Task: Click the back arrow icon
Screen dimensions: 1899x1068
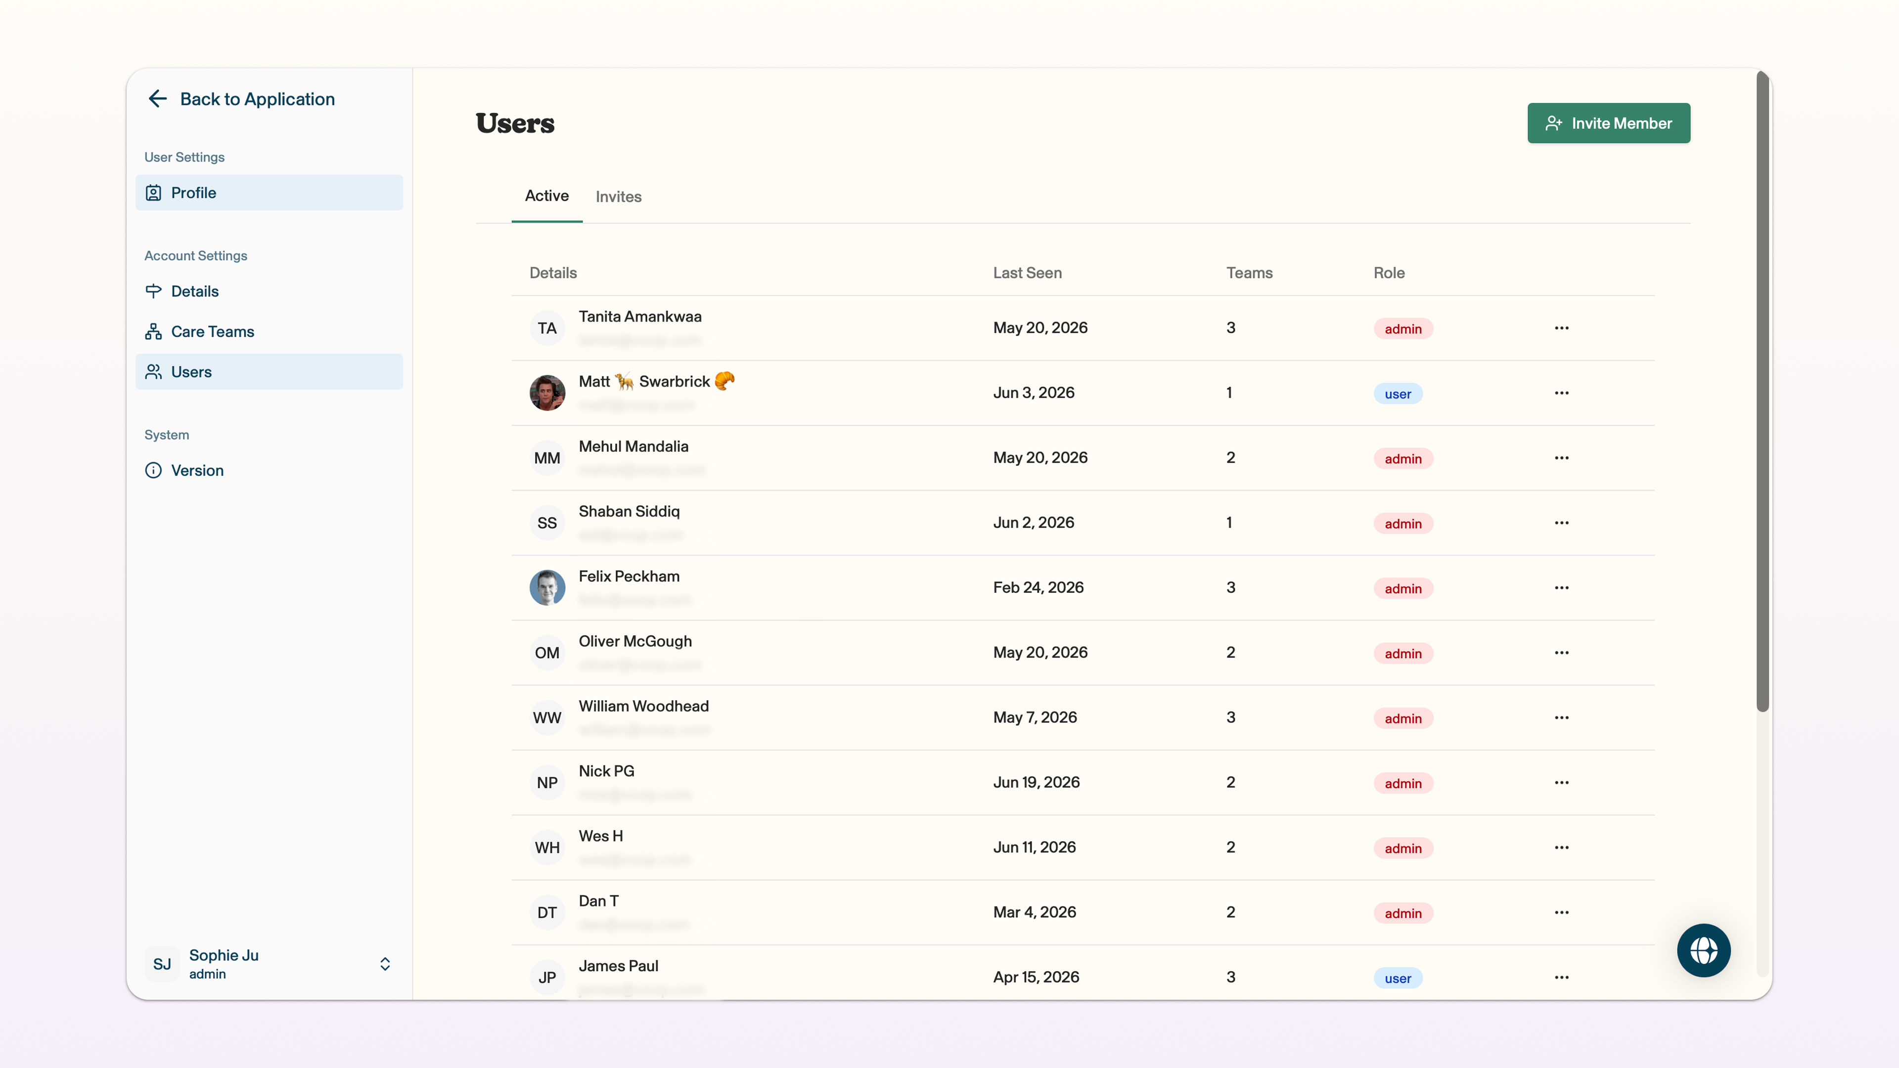Action: (158, 99)
